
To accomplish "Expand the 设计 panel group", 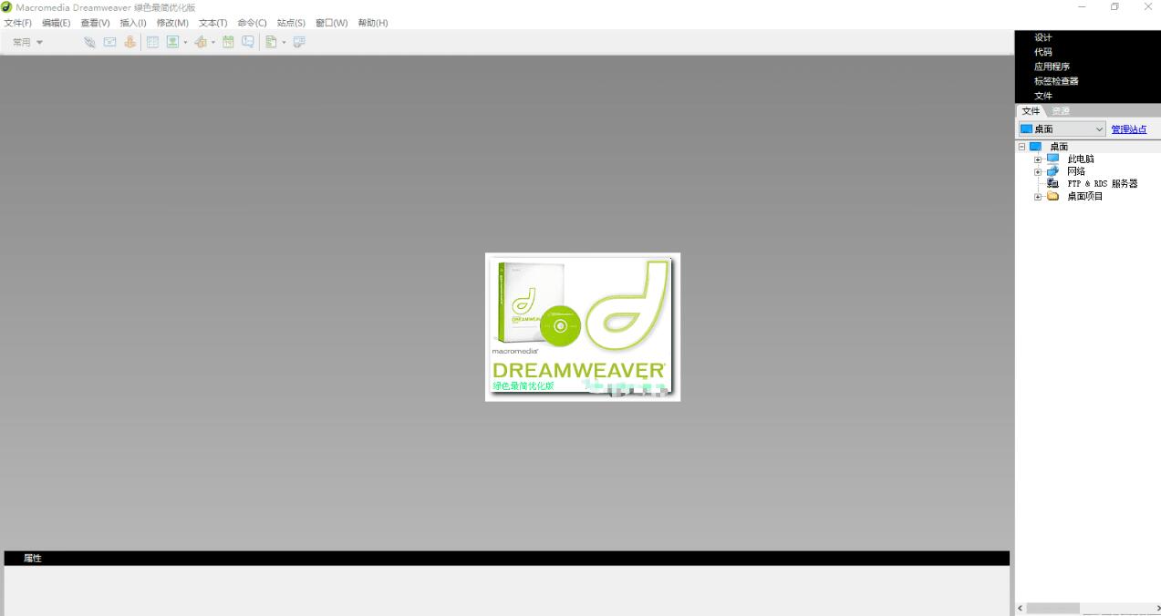I will pyautogui.click(x=1042, y=37).
